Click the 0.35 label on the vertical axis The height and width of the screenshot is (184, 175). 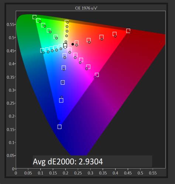[x=10, y=77]
